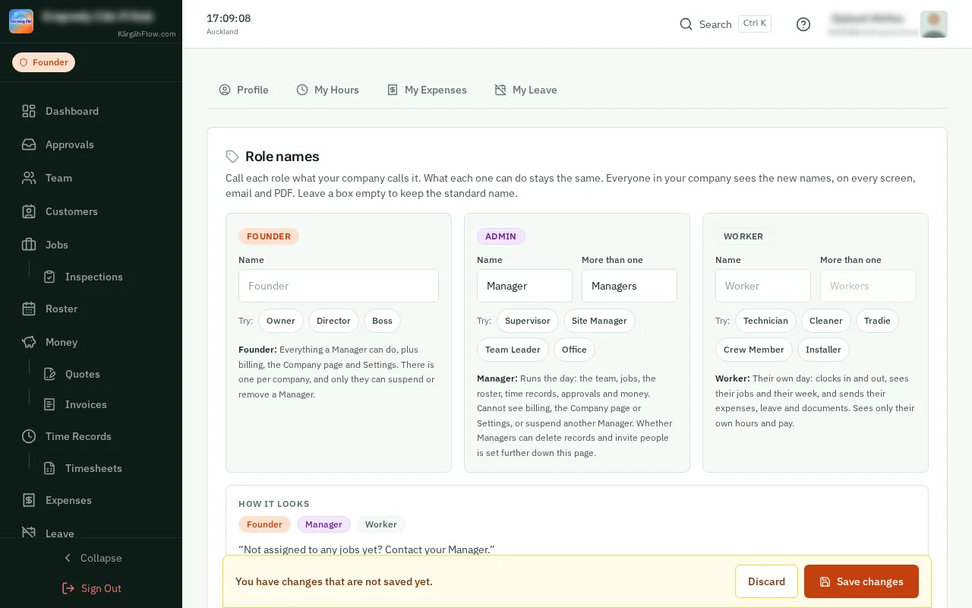972x608 pixels.
Task: Open the user profile avatar
Action: pos(934,24)
